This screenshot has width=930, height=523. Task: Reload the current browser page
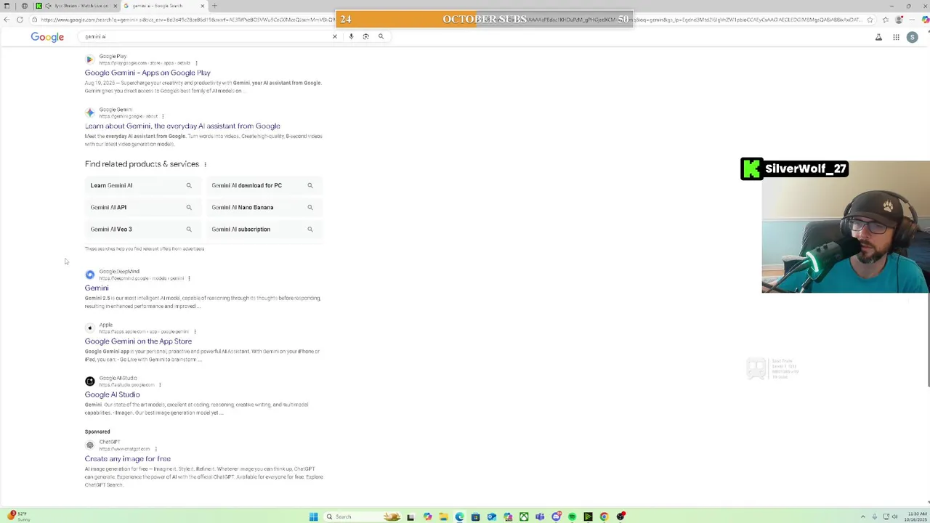[x=20, y=20]
